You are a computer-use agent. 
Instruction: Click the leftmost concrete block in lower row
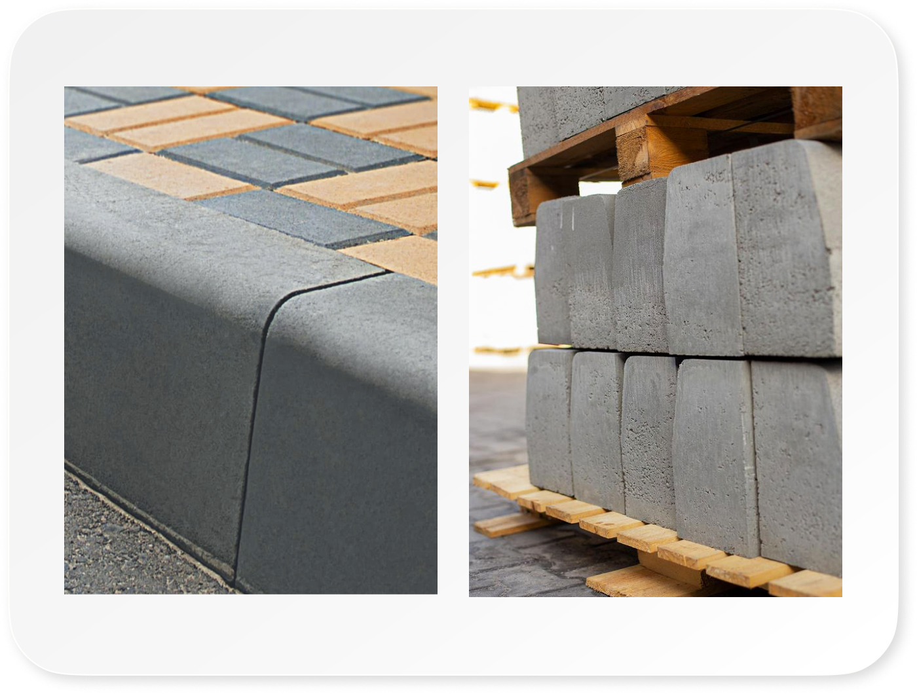[x=549, y=419]
